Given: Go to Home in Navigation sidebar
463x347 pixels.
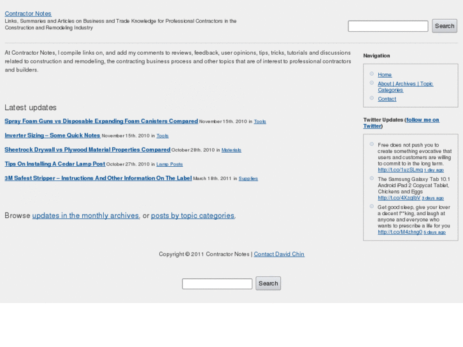Looking at the screenshot, I should [385, 74].
